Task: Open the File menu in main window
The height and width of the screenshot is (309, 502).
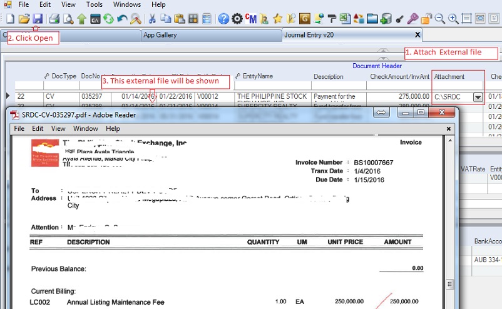Action: point(24,4)
